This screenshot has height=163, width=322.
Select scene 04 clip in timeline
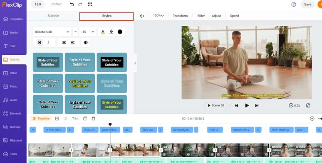click(188, 150)
